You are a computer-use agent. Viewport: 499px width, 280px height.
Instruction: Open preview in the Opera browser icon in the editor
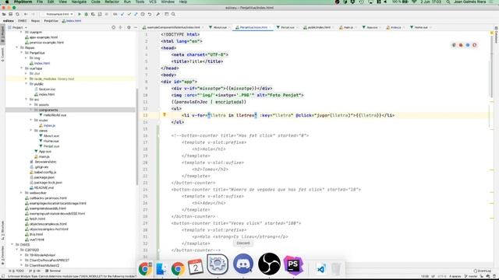point(475,45)
